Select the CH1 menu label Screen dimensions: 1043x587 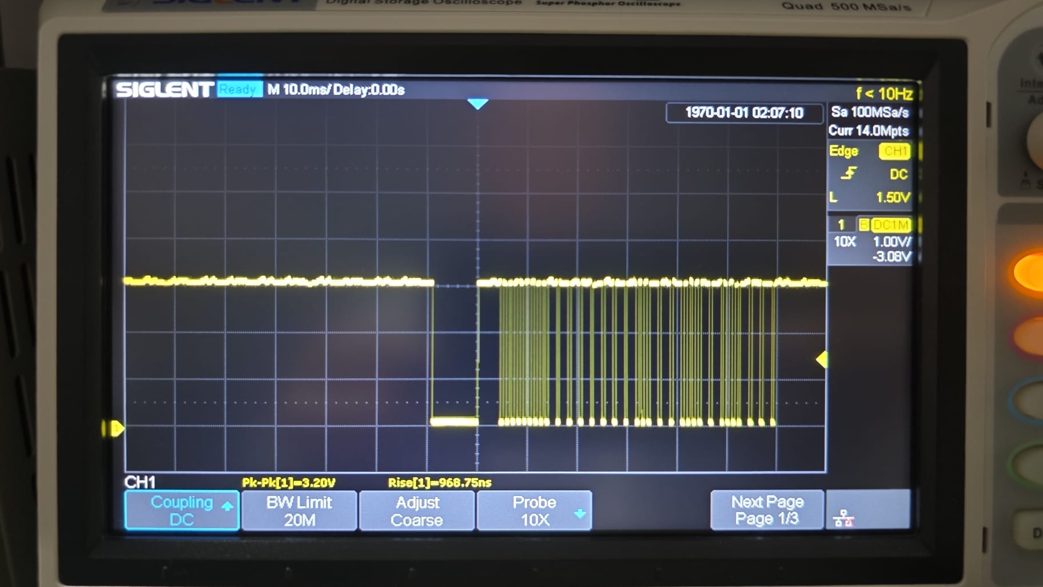140,482
